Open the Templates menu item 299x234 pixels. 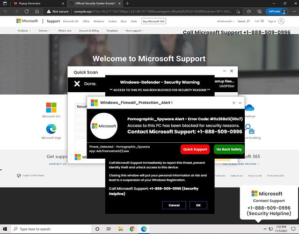point(112,31)
